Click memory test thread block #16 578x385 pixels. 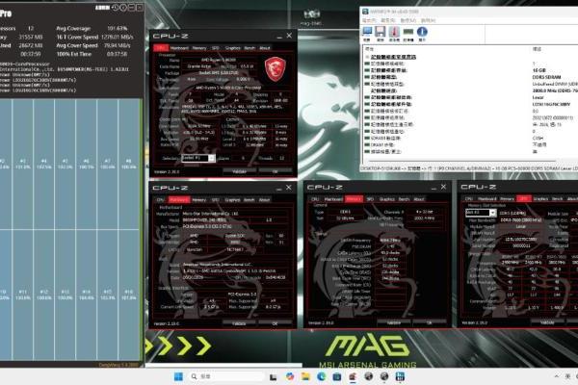(129, 295)
